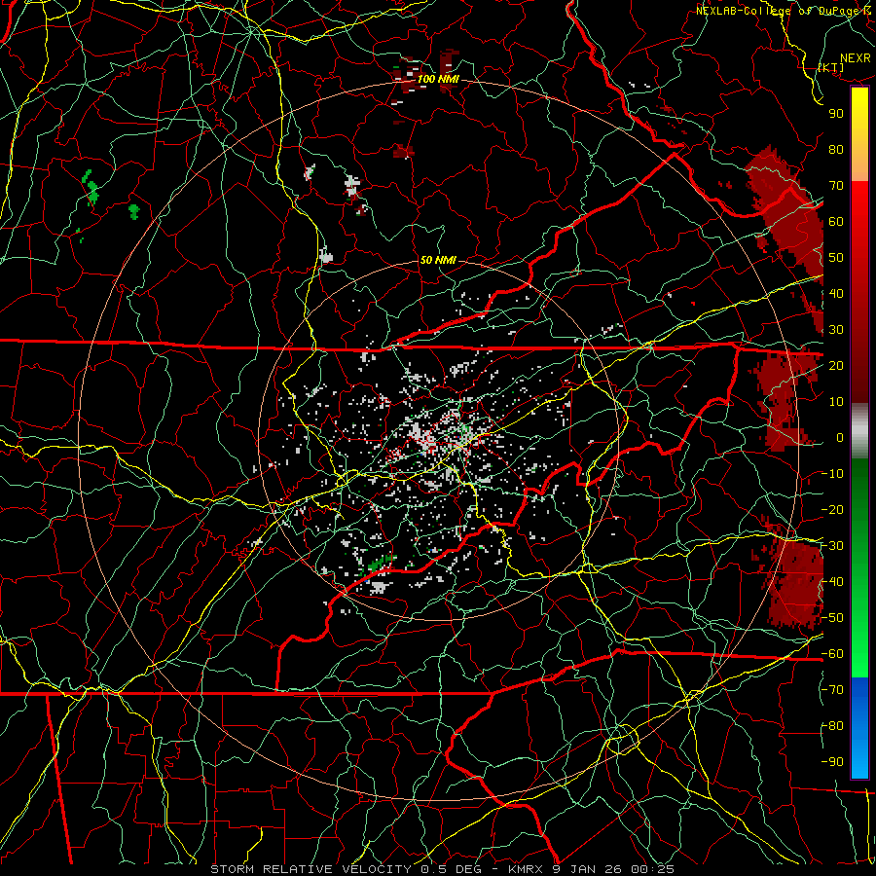Image resolution: width=876 pixels, height=876 pixels.
Task: Pick the gray zero-velocity segment of the color bar
Action: pyautogui.click(x=859, y=430)
